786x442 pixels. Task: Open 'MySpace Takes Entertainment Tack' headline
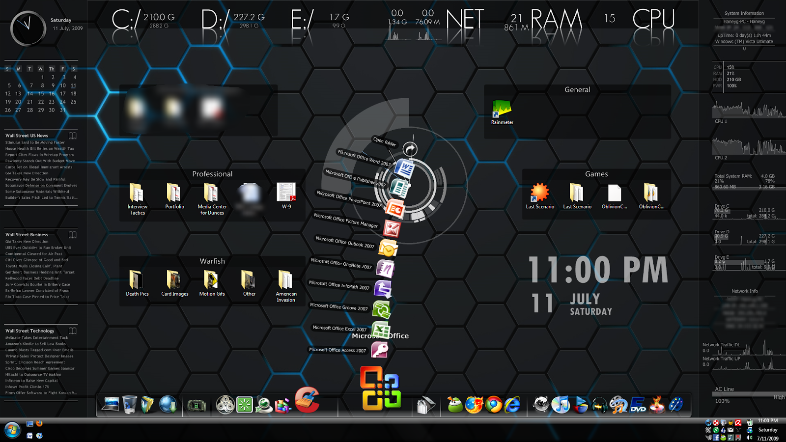click(x=36, y=338)
